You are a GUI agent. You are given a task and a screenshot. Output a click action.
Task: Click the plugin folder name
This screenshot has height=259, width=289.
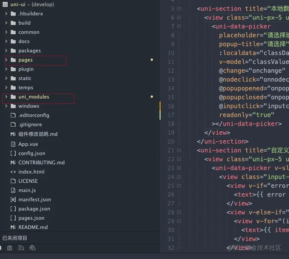26,69
